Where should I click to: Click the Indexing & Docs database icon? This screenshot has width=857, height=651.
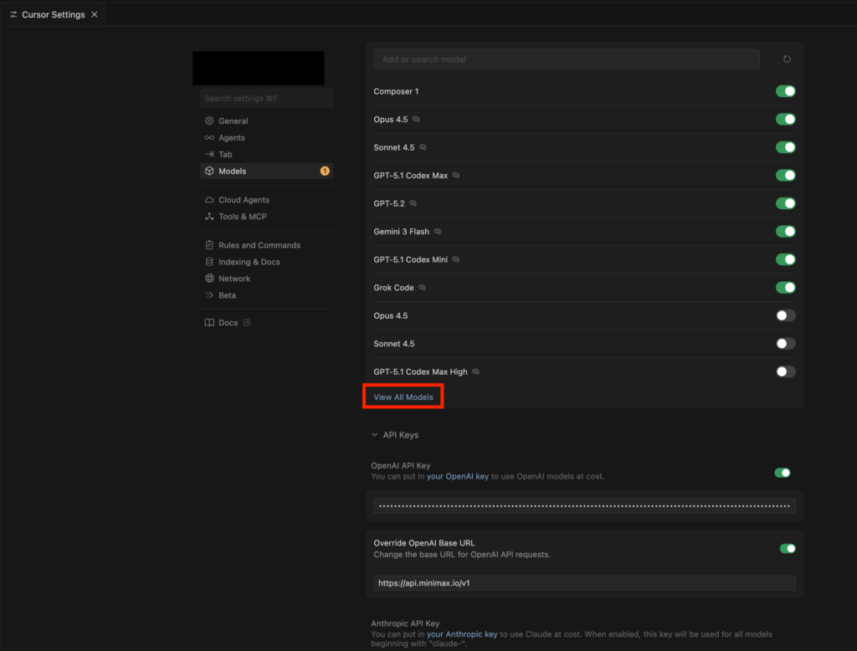coord(210,262)
